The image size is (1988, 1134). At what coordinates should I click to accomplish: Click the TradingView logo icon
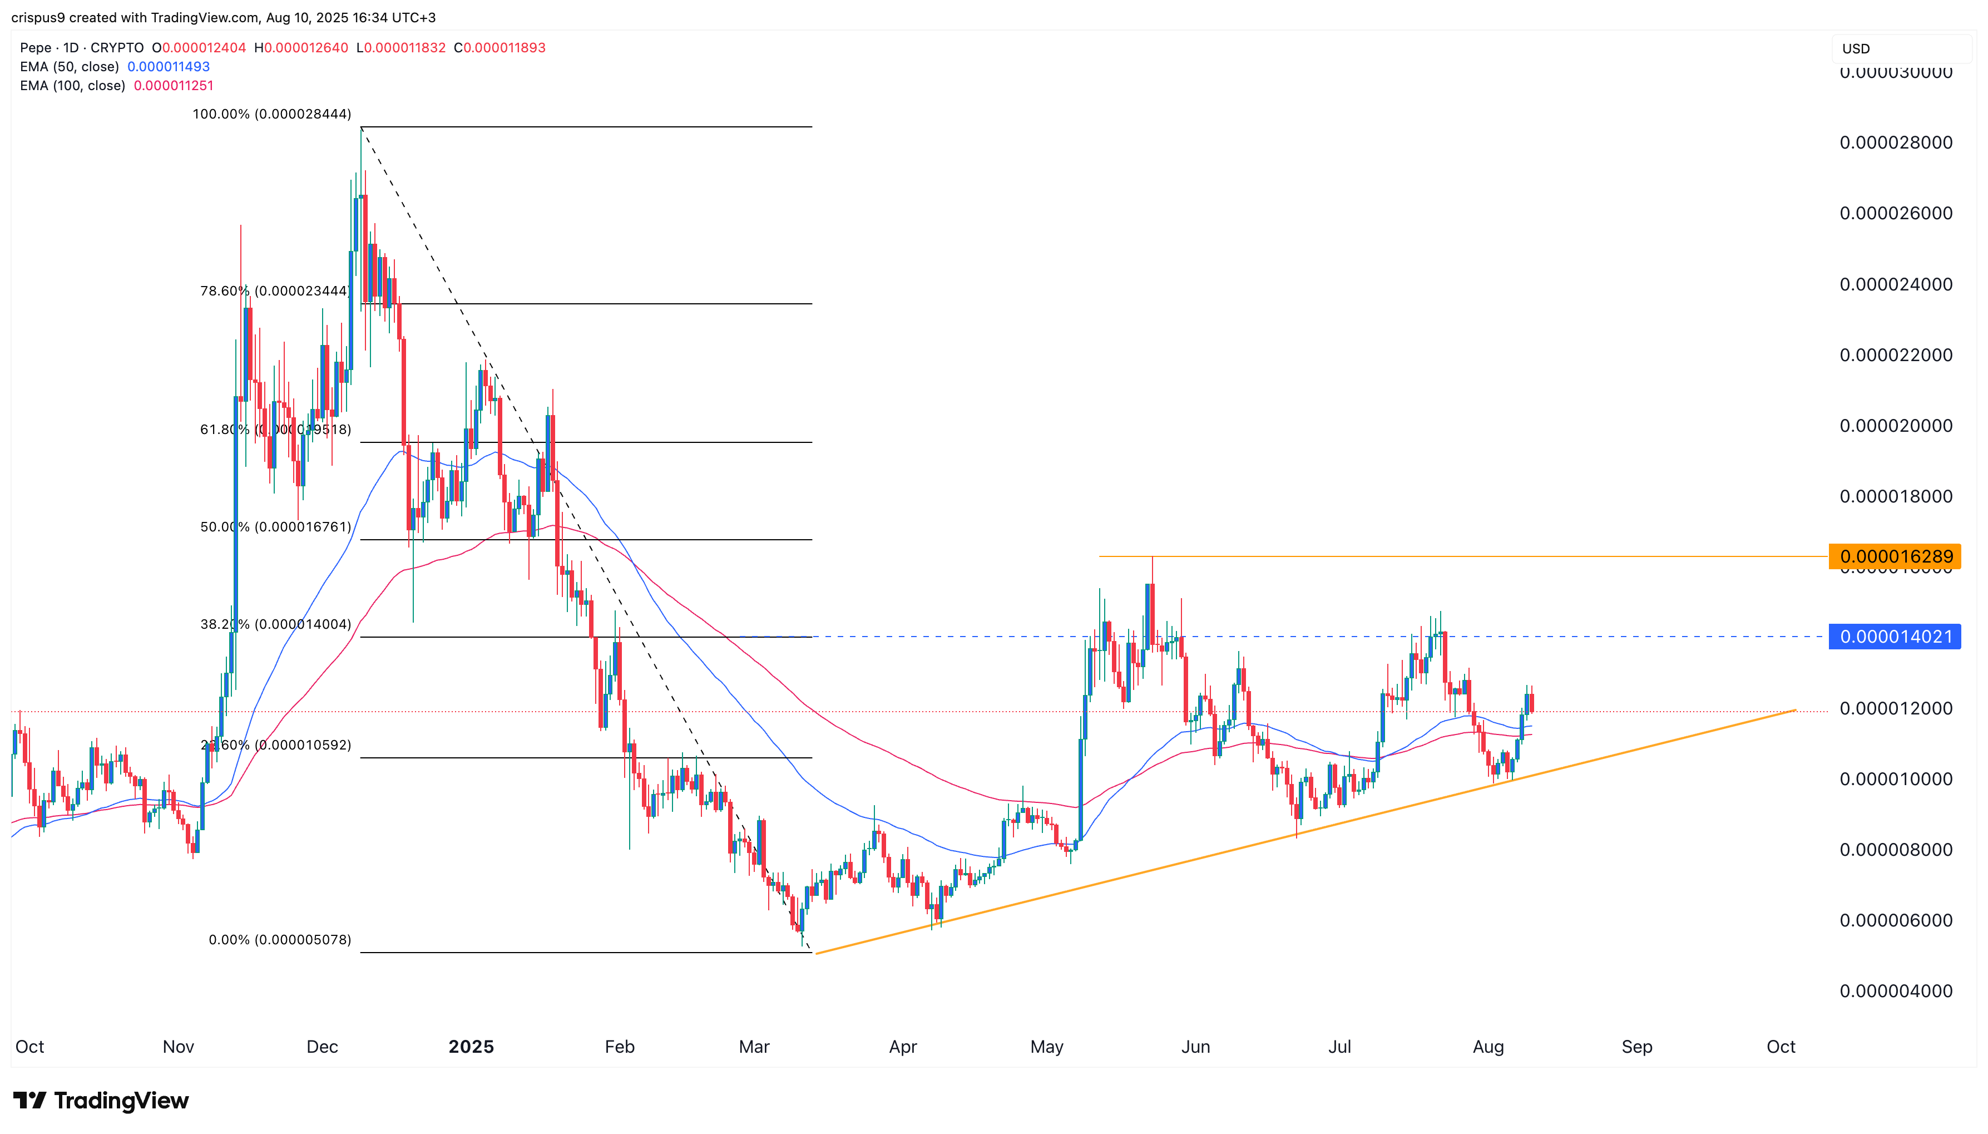[x=29, y=1101]
